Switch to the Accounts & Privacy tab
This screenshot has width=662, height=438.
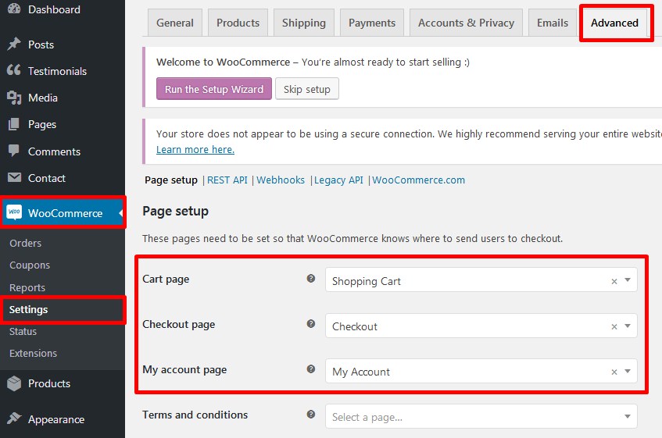tap(466, 23)
